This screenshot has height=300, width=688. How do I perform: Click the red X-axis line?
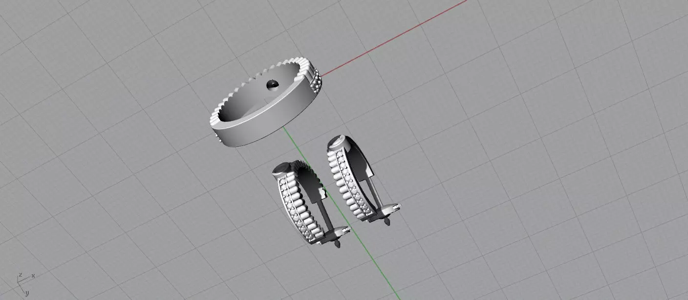point(395,37)
